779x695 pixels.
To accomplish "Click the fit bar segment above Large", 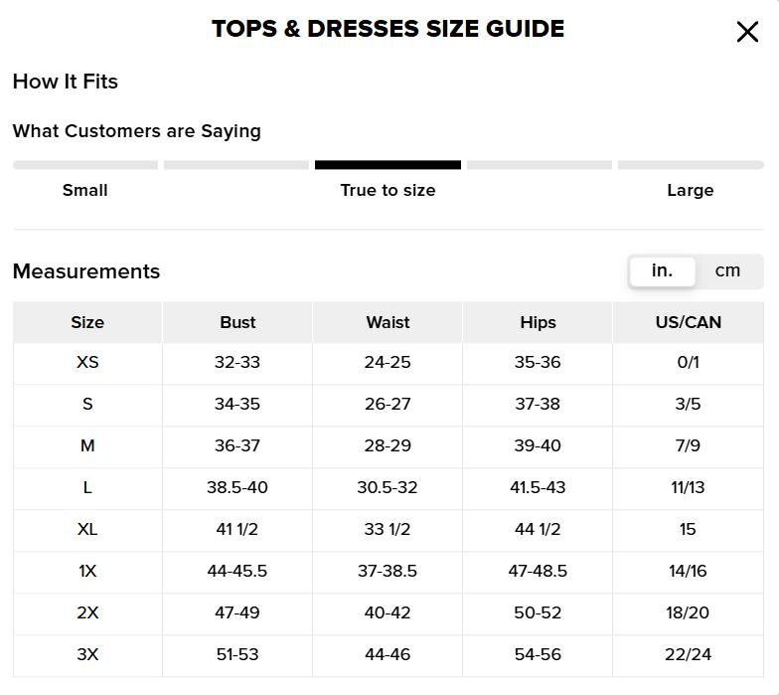I will (x=691, y=165).
